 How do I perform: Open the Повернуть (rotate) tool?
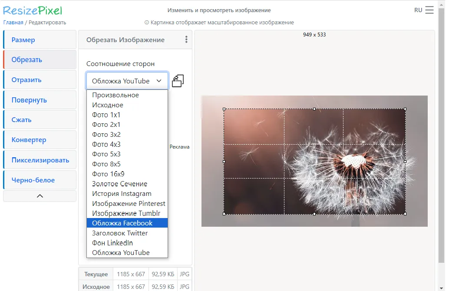point(40,99)
